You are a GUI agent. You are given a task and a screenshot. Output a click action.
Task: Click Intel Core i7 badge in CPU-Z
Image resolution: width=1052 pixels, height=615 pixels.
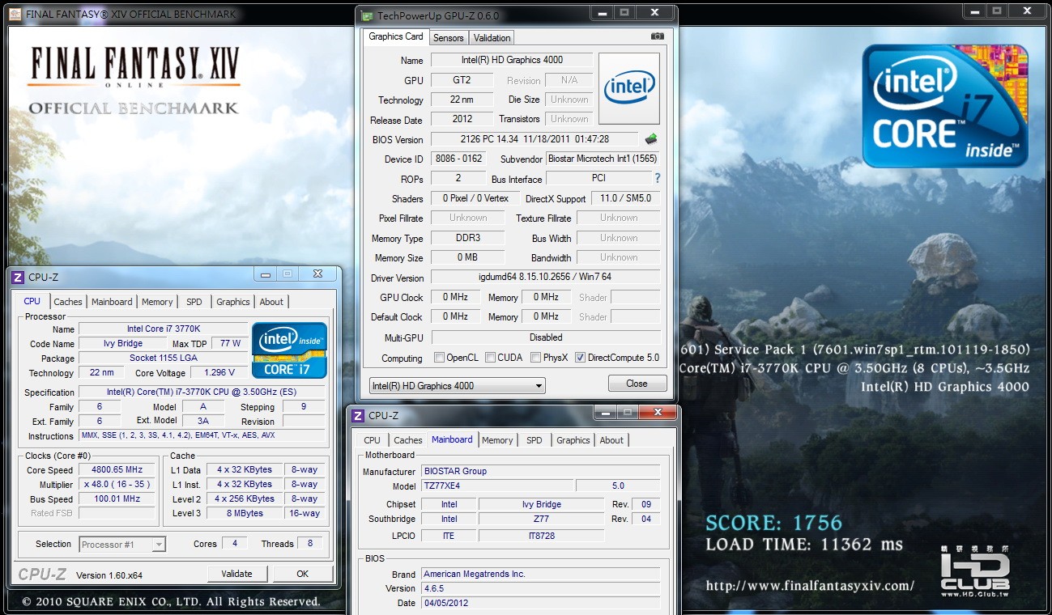289,350
